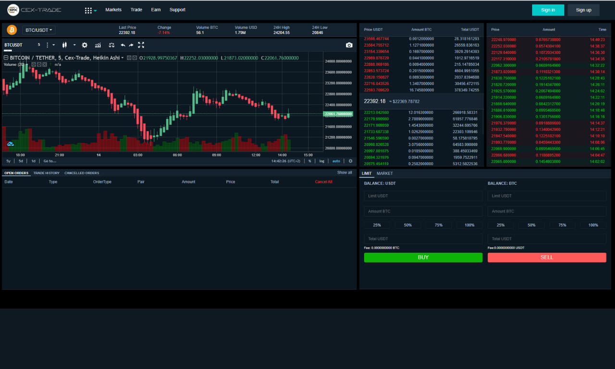The width and height of the screenshot is (615, 369).
Task: Select order book ask price 22583.709620
Action: coord(377,90)
